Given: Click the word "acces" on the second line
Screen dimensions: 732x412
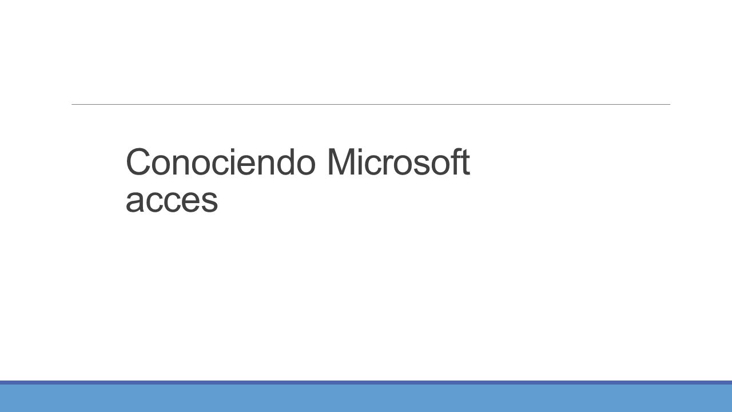Looking at the screenshot, I should pyautogui.click(x=172, y=201).
